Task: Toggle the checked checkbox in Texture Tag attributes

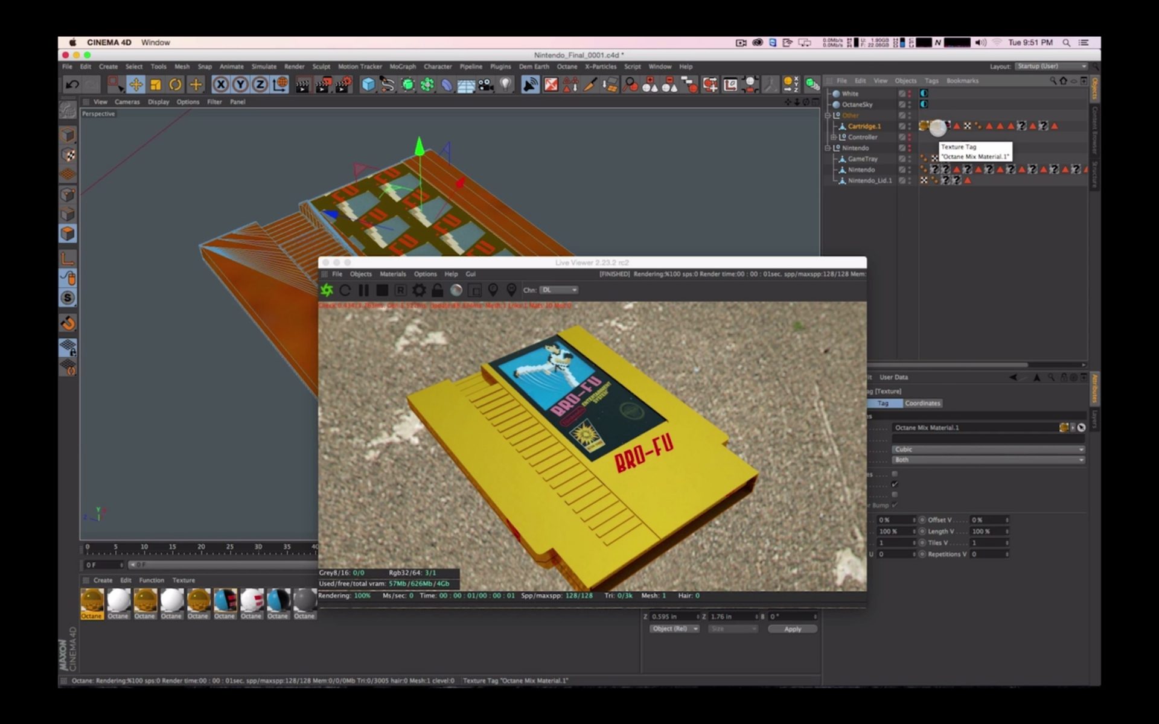Action: pyautogui.click(x=895, y=484)
